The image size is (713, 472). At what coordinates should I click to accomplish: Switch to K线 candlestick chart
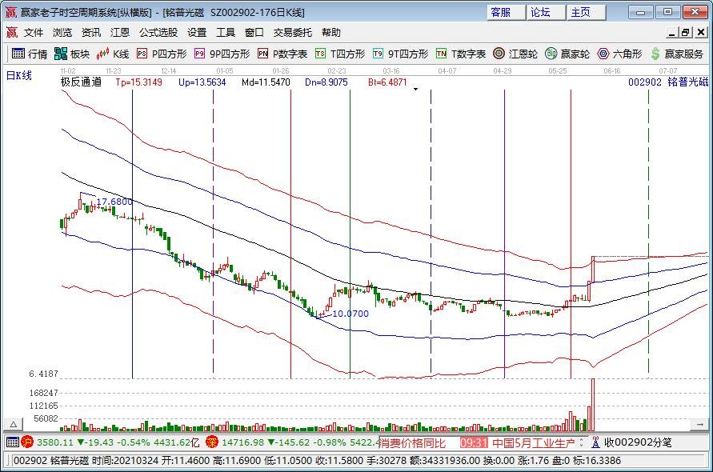click(113, 54)
